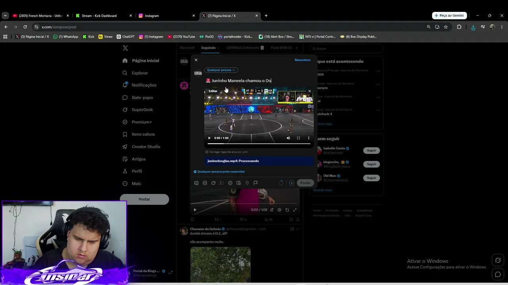Click the Peça ao Gemini button

click(449, 15)
